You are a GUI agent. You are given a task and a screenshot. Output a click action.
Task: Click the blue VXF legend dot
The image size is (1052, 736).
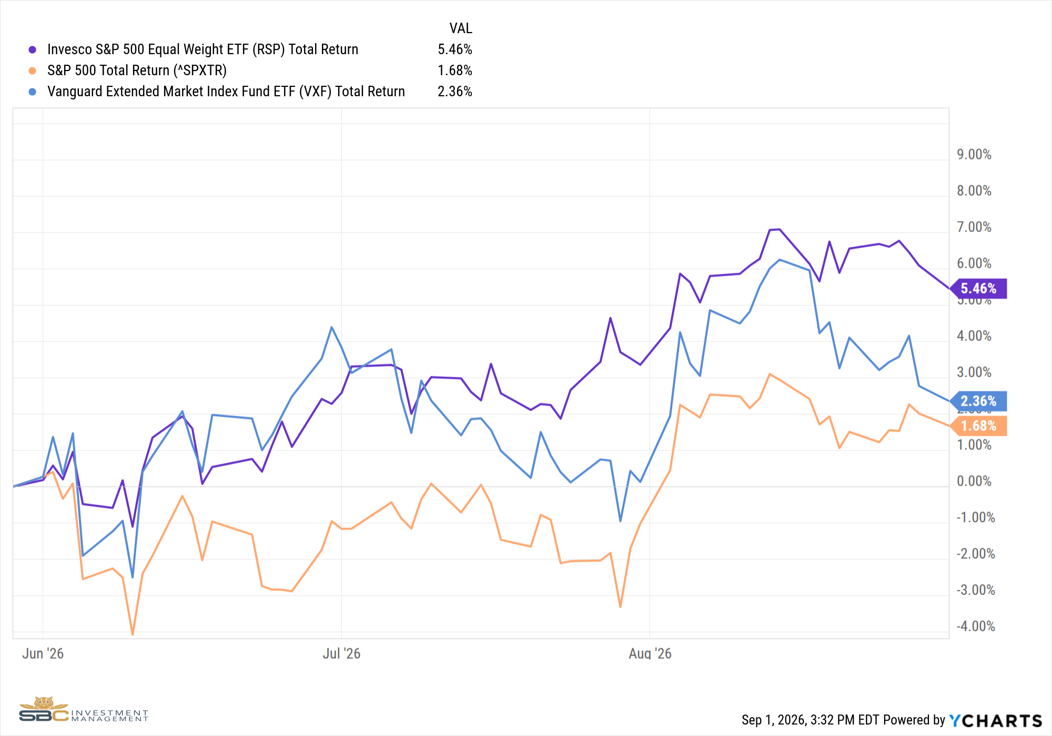(x=33, y=92)
